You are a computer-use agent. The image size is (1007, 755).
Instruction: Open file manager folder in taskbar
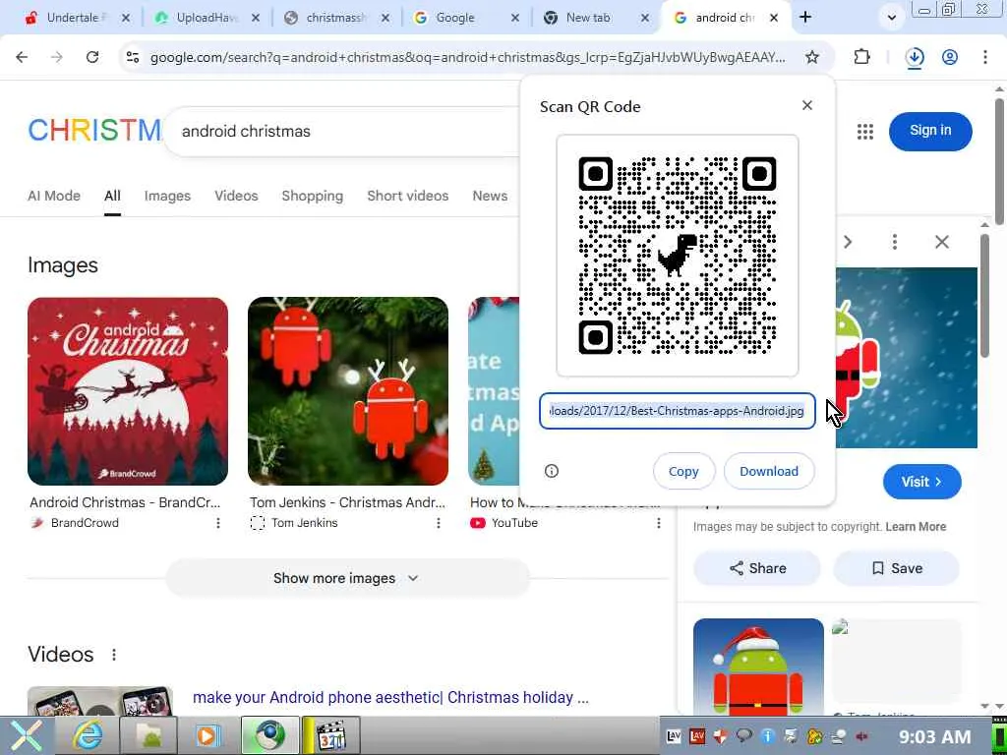pos(149,735)
